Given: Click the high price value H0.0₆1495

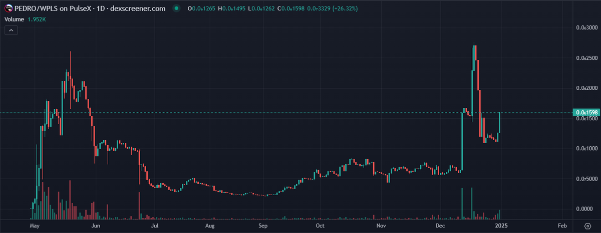Looking at the screenshot, I should coord(231,9).
